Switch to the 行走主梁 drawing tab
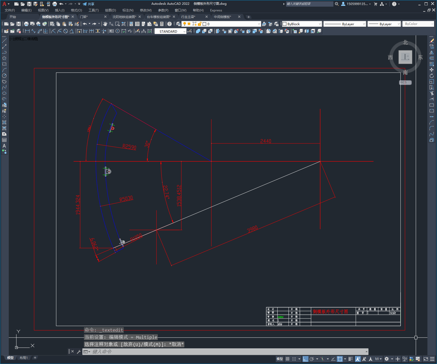Viewport: 437px width, 364px height. point(188,17)
